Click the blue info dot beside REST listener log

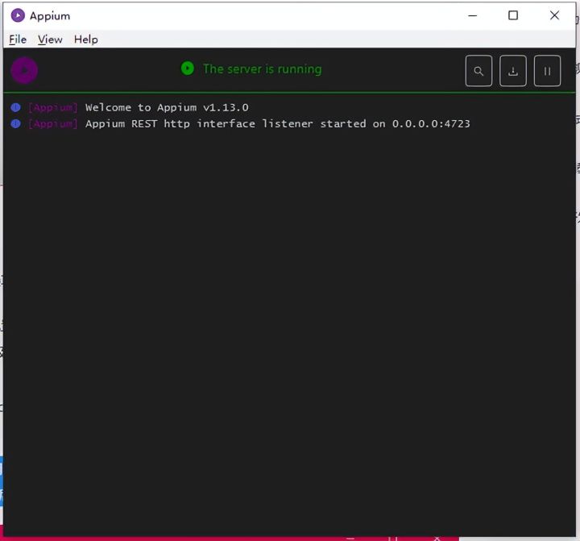coord(15,123)
